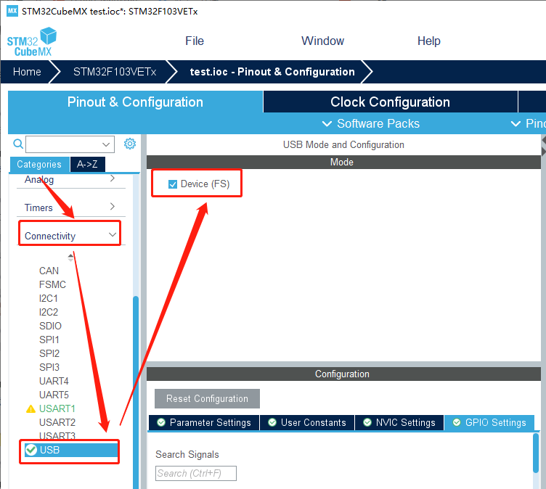The width and height of the screenshot is (546, 489).
Task: Select USART2 peripheral
Action: pos(57,422)
